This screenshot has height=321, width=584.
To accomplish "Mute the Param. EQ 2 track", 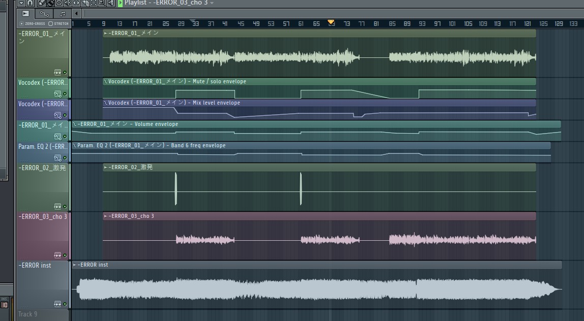I will coord(65,158).
